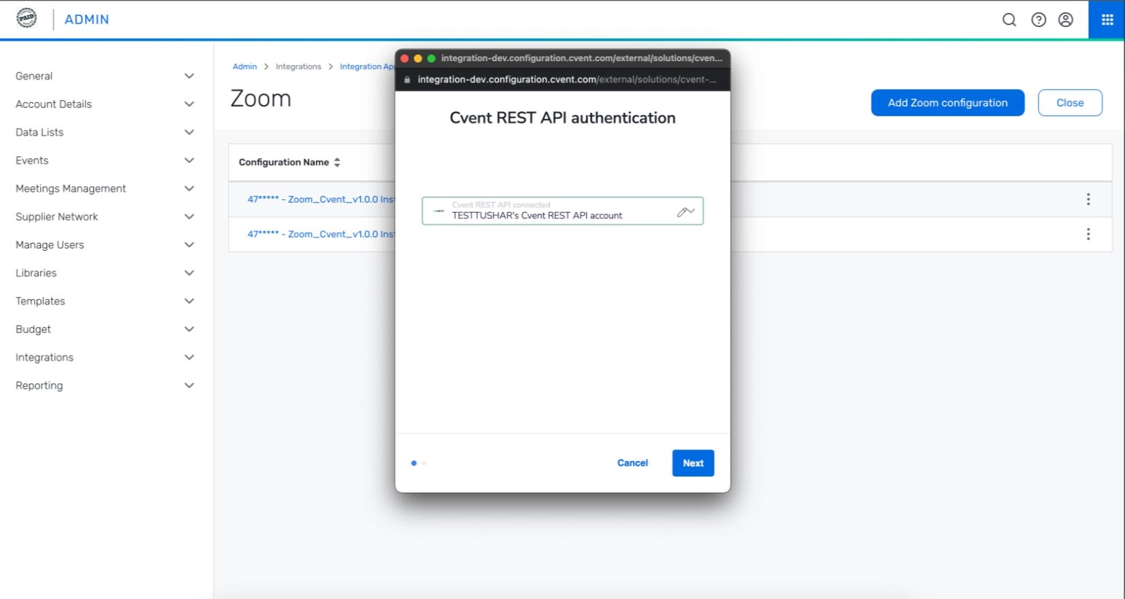The image size is (1125, 599).
Task: Click the small Cvent logo in connection field
Action: pyautogui.click(x=439, y=211)
